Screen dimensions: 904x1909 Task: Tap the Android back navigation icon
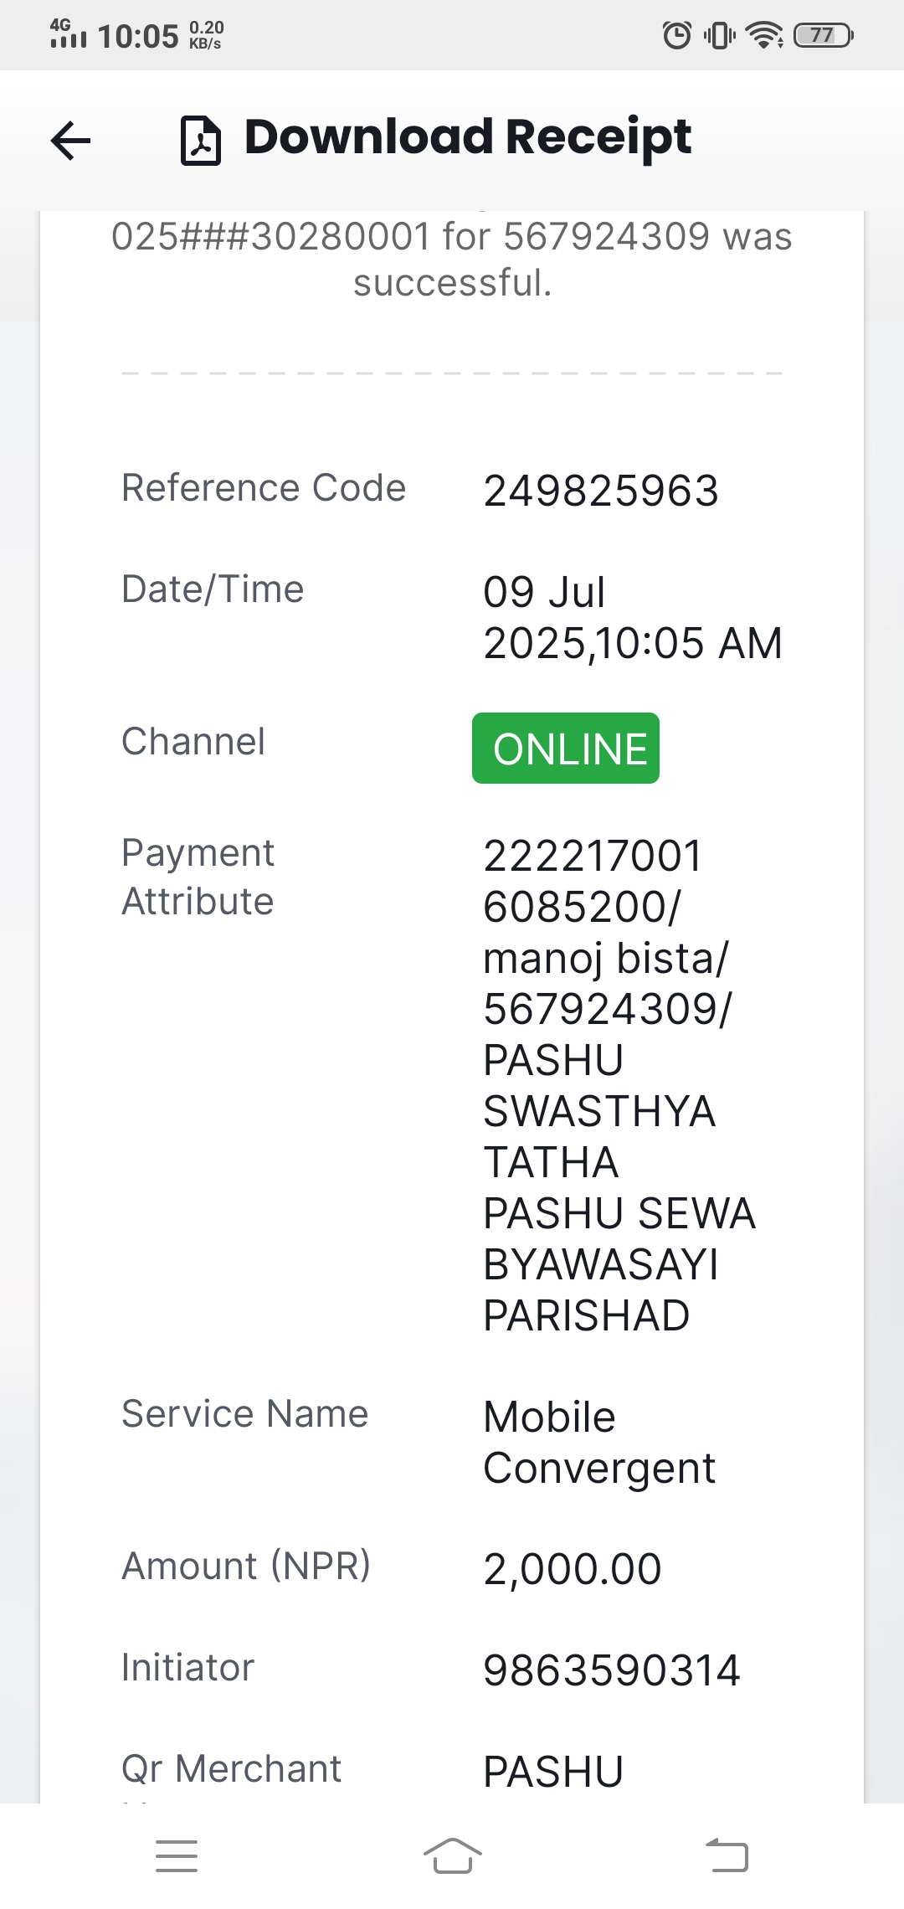(727, 1855)
